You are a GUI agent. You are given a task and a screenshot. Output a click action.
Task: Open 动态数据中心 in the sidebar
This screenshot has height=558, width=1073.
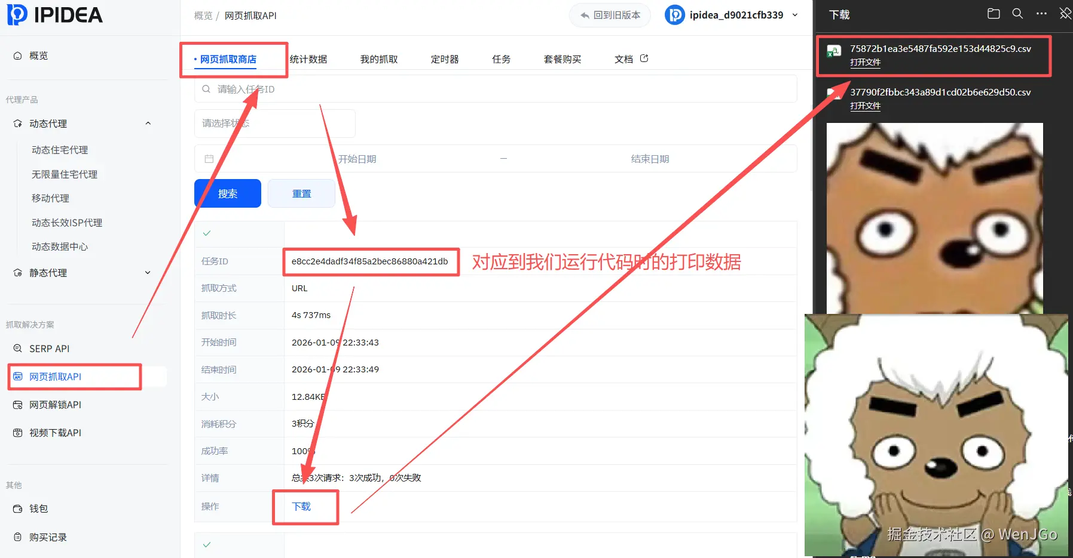click(x=60, y=246)
